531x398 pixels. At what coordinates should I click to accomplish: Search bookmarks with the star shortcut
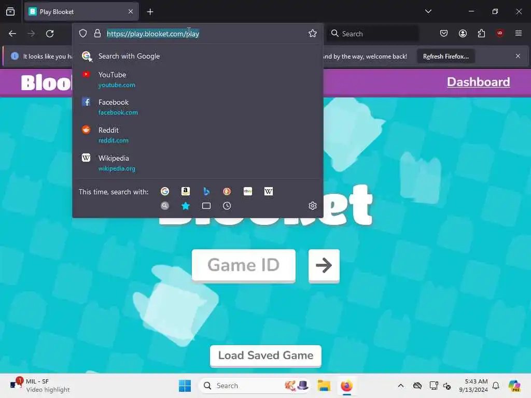coord(185,206)
